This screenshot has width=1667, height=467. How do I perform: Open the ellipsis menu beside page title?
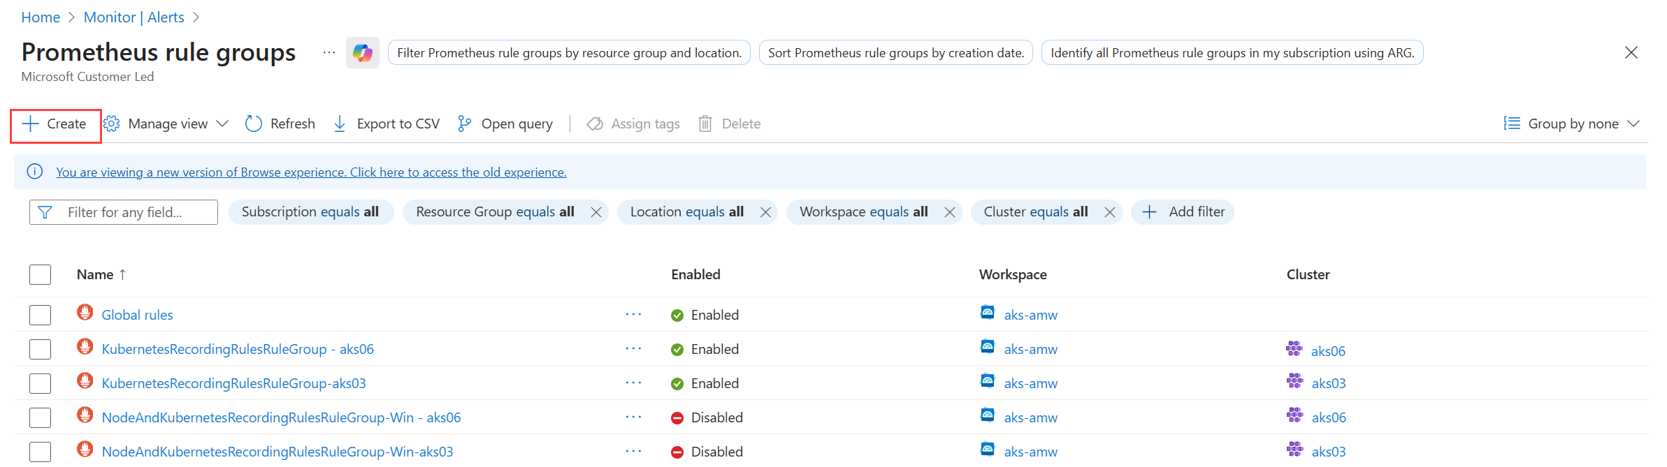329,52
